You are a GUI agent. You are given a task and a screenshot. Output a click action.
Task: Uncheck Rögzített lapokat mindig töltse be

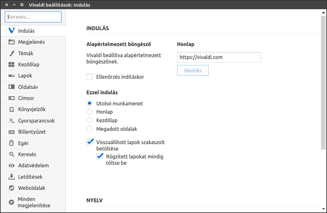100,156
